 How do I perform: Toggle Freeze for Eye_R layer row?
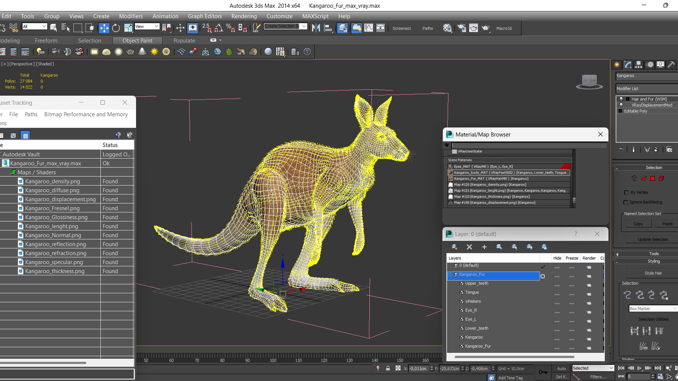tap(572, 312)
